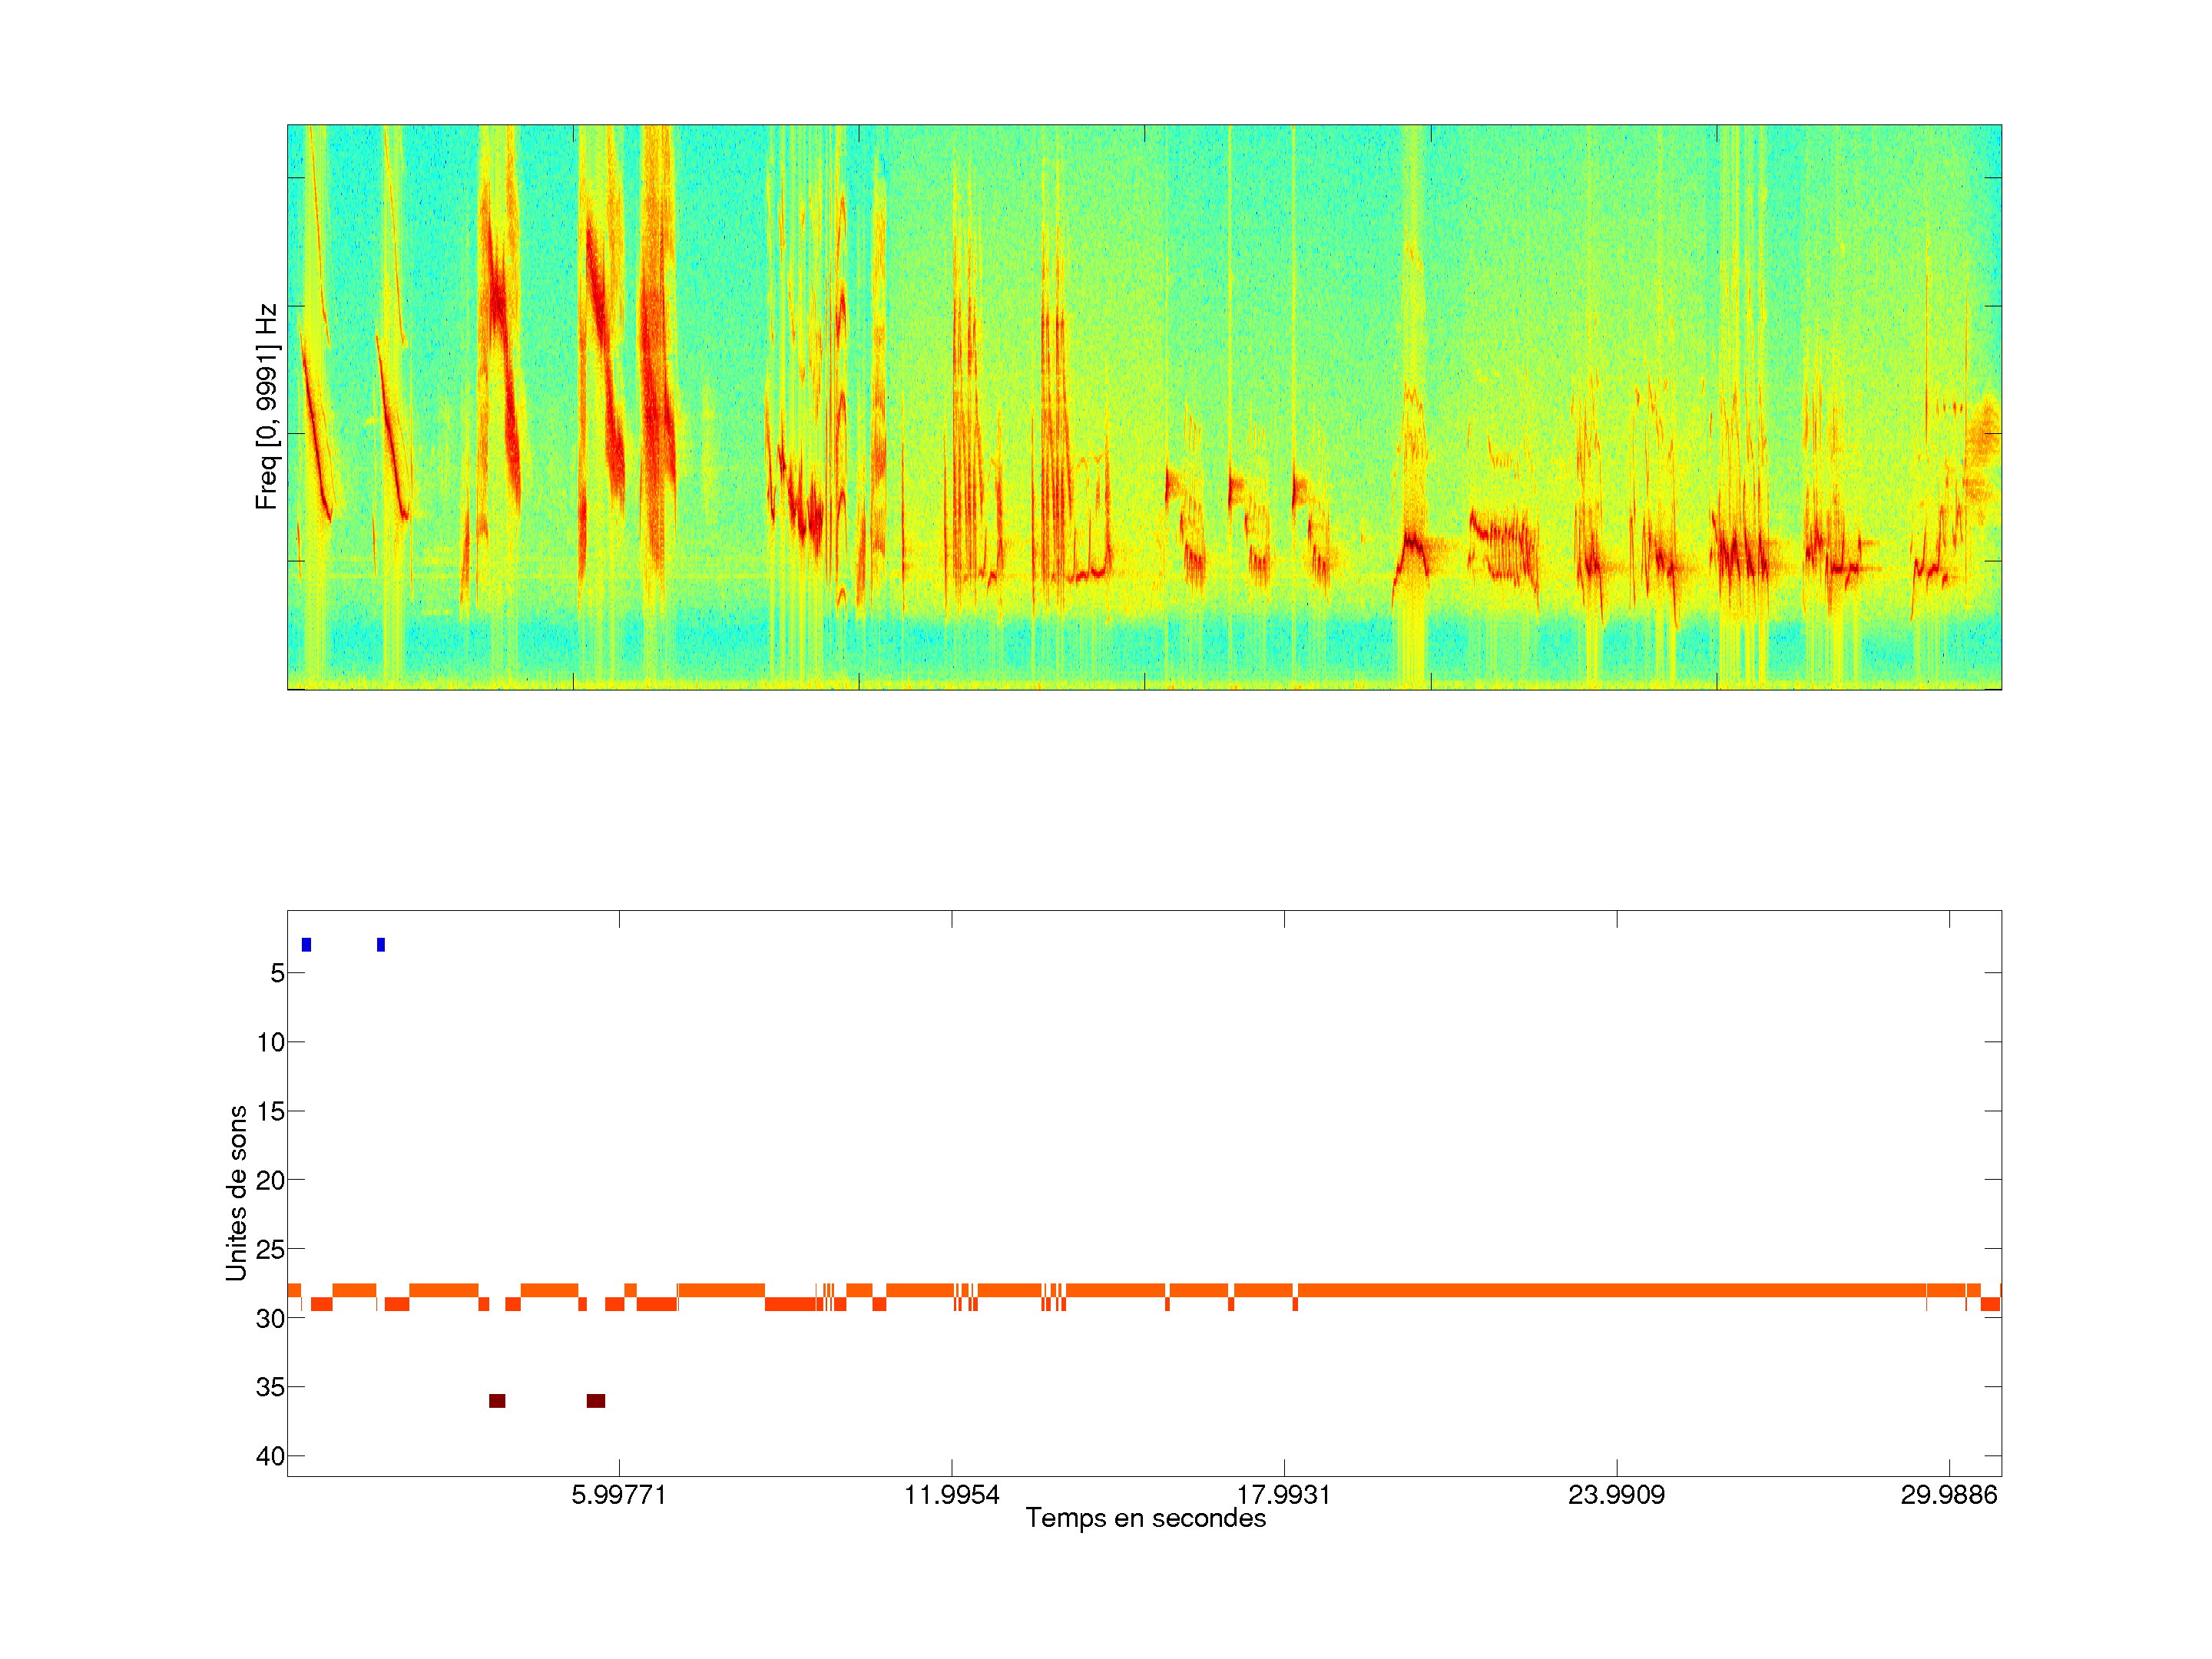Click the 17.9931 time tick label
This screenshot has height=1659, width=2212.
click(1284, 1495)
